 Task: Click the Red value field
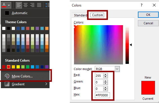pos(99,76)
